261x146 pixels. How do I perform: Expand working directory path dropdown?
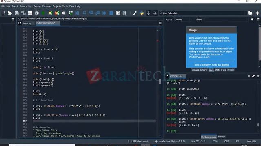246,13
